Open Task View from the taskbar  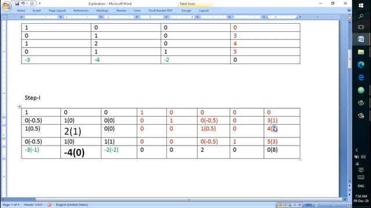(361, 27)
